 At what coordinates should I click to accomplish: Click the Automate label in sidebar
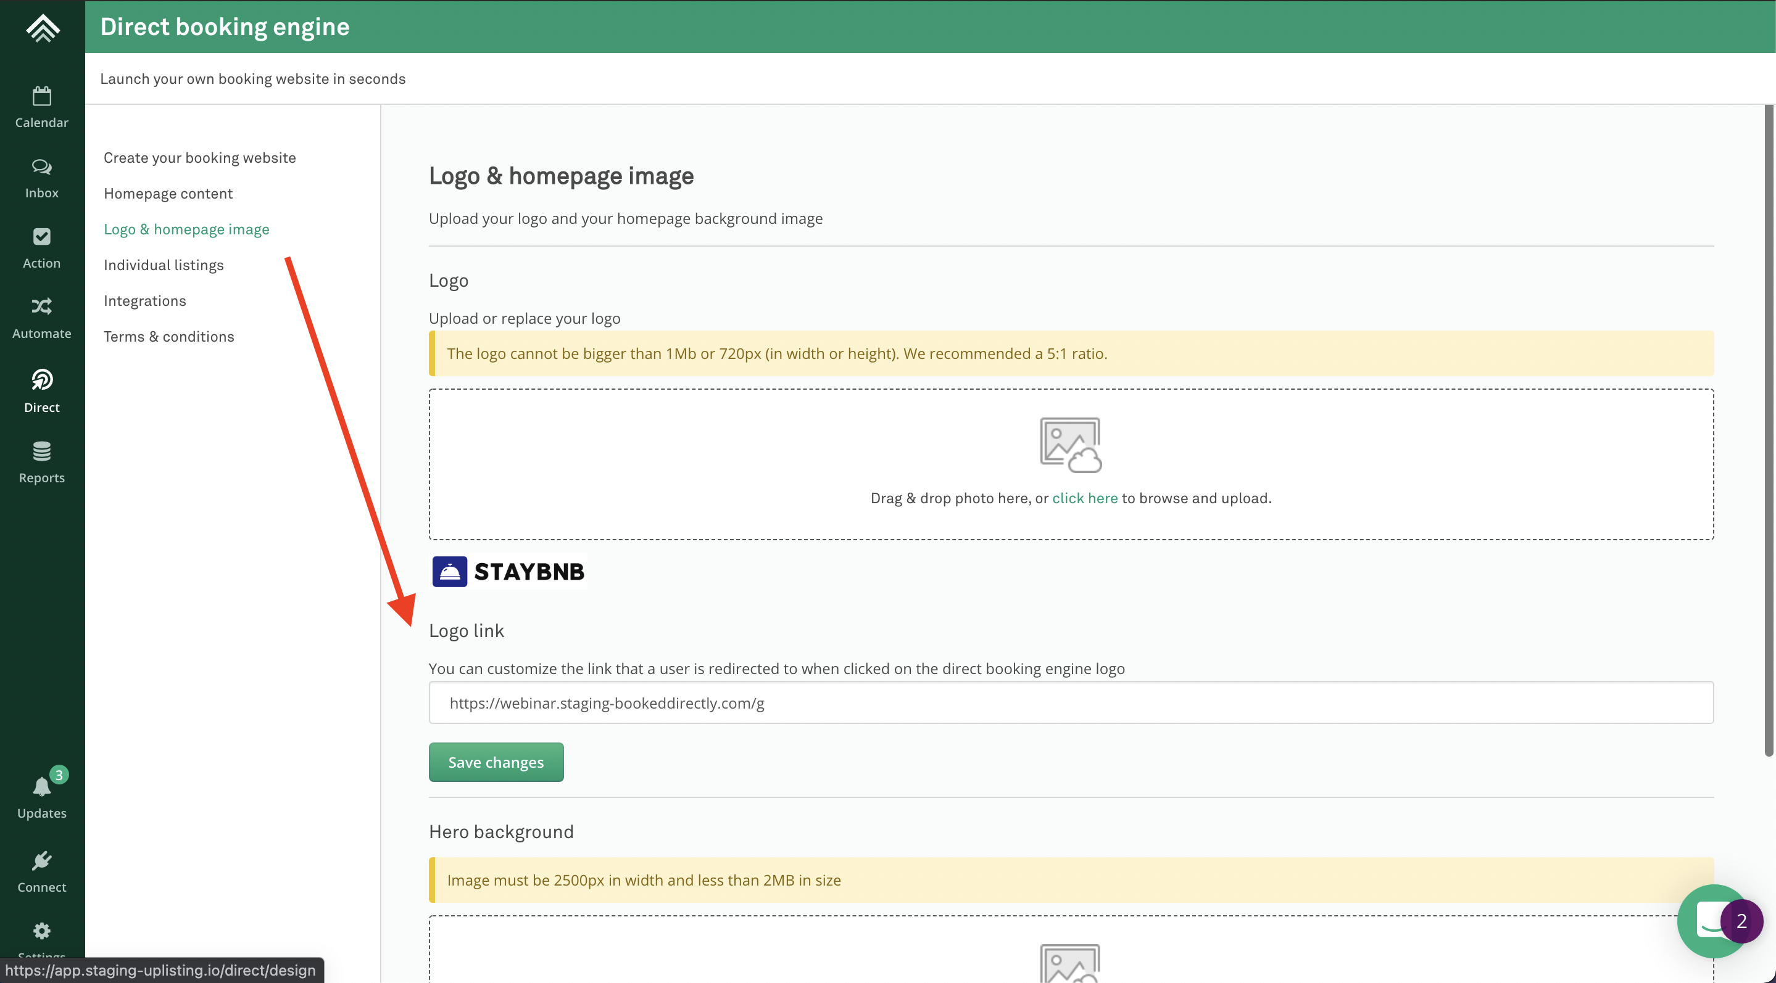click(42, 334)
